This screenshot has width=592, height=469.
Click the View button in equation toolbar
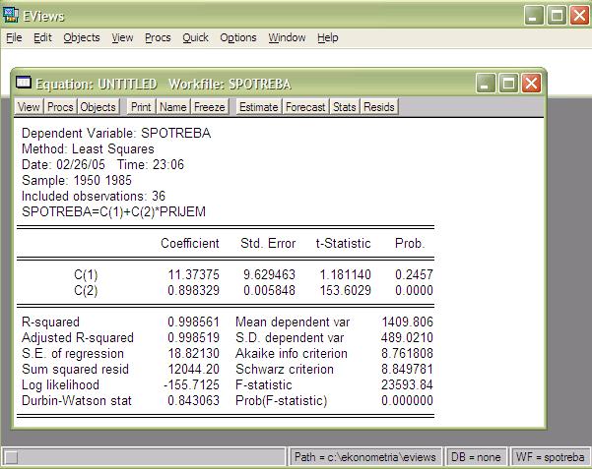tap(29, 107)
